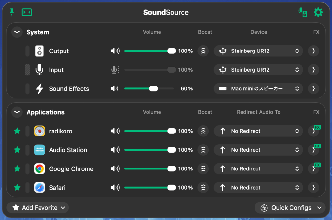Show FX panel for radikoro

(313, 131)
